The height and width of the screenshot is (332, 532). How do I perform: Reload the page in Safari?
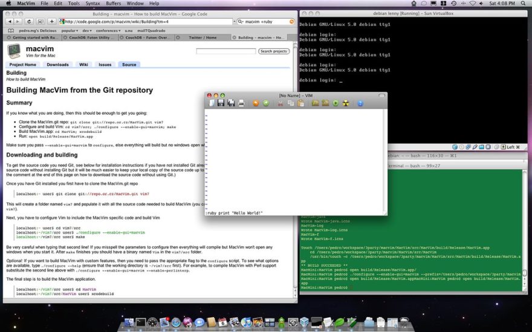click(x=29, y=21)
